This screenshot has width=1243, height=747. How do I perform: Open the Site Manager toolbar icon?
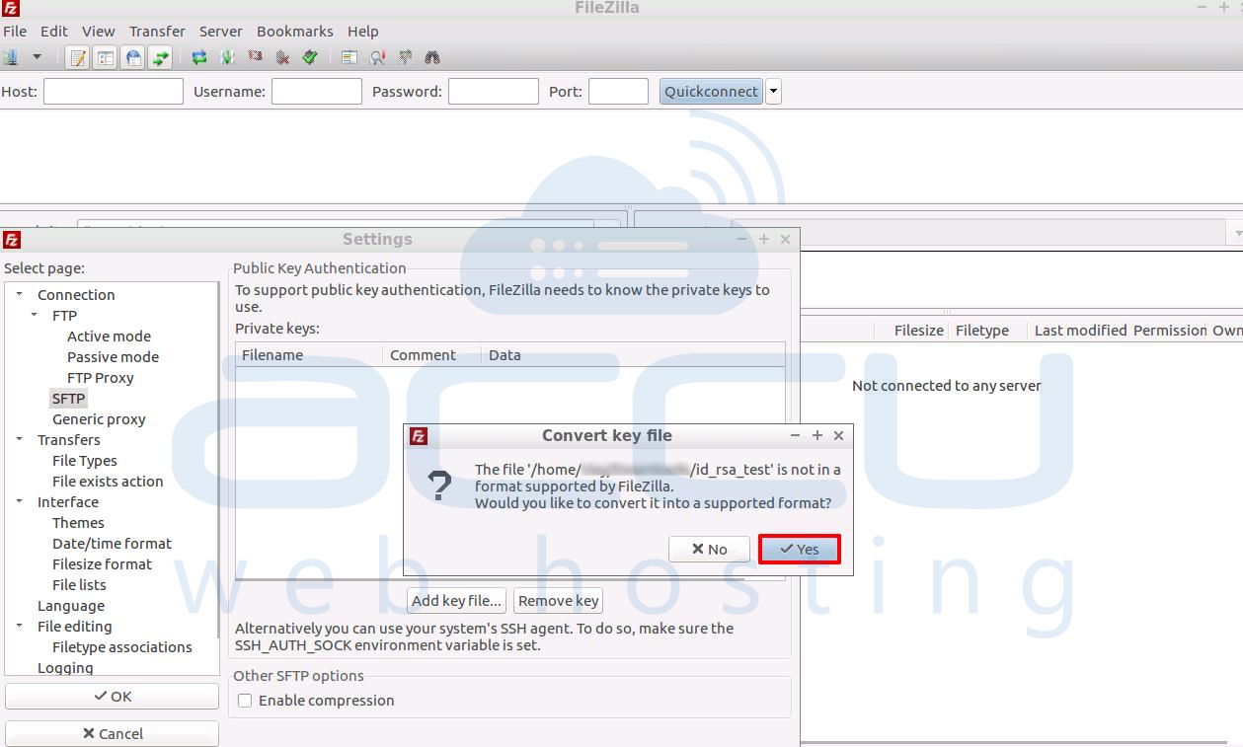(10, 57)
